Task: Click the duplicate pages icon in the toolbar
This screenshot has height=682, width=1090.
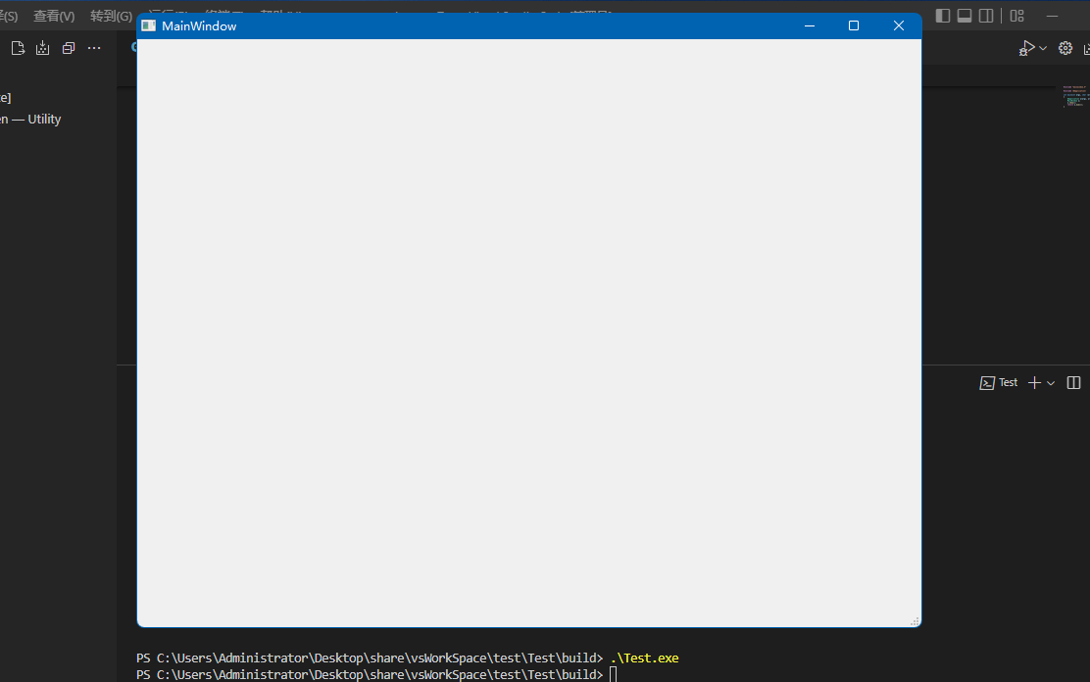Action: tap(68, 47)
